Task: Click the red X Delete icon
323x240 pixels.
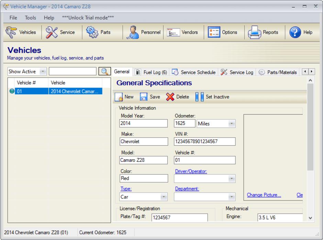Action: pyautogui.click(x=170, y=97)
